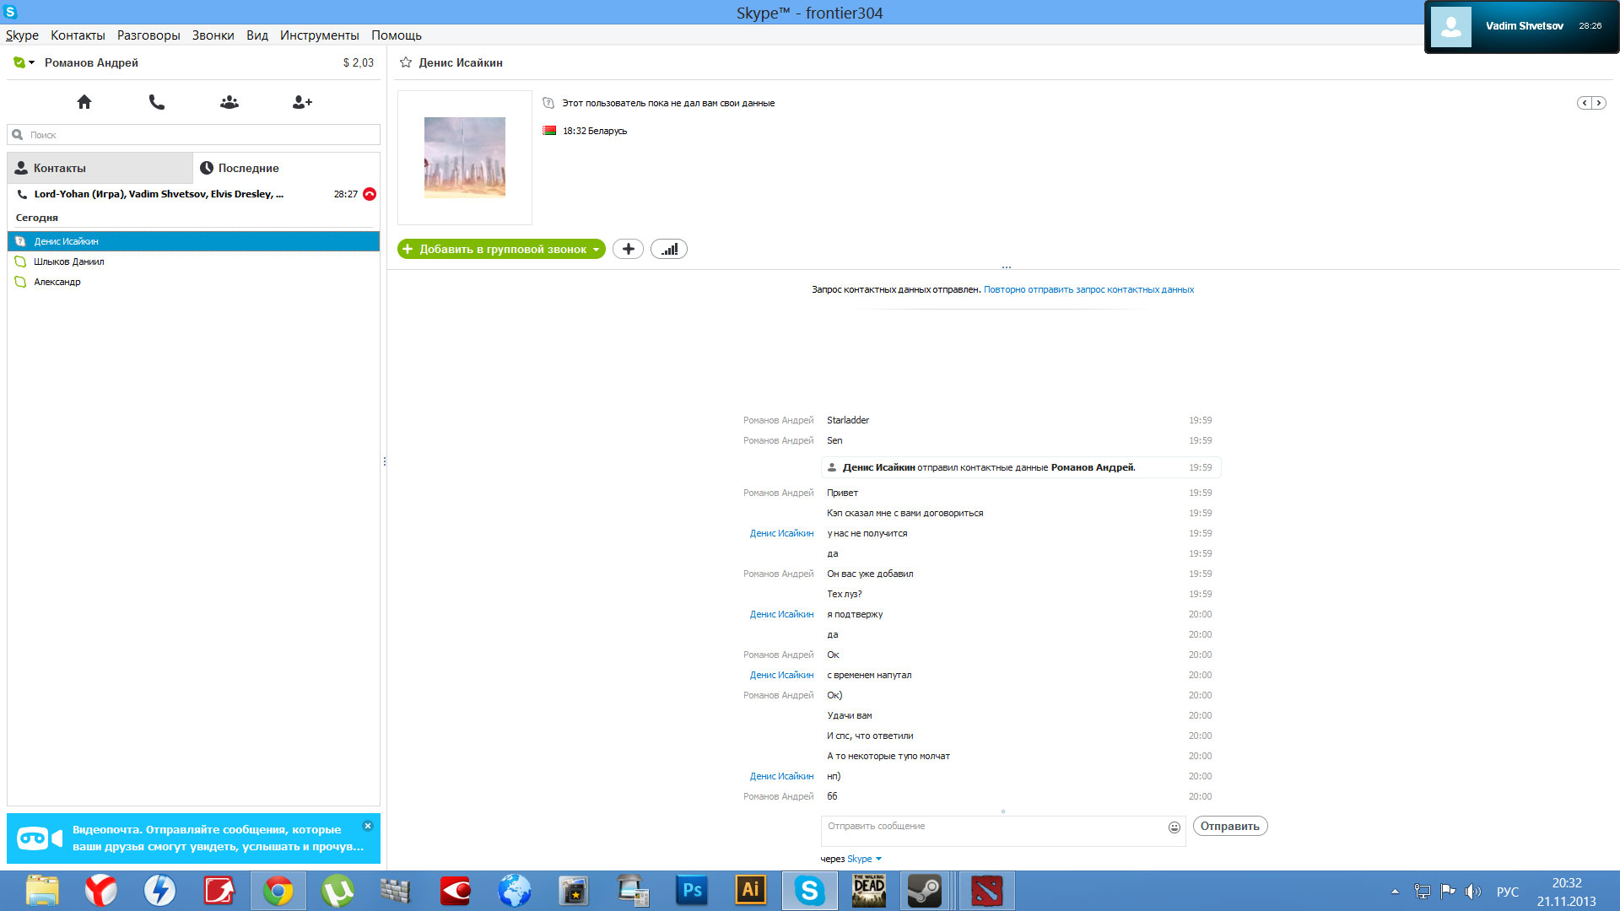This screenshot has width=1620, height=911.
Task: Click the Поиск search field
Action: pyautogui.click(x=194, y=135)
